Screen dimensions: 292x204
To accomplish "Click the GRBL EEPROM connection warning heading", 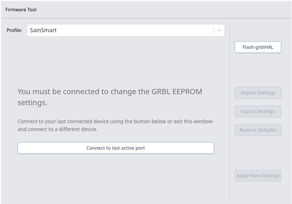I will (x=110, y=97).
